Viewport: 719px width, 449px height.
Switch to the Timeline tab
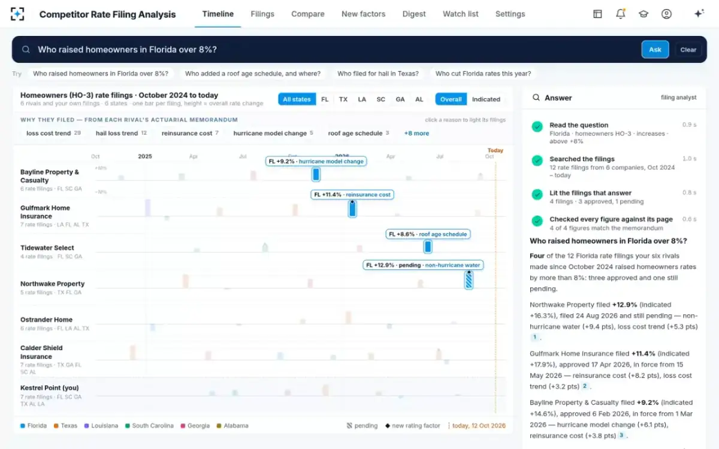(x=218, y=14)
